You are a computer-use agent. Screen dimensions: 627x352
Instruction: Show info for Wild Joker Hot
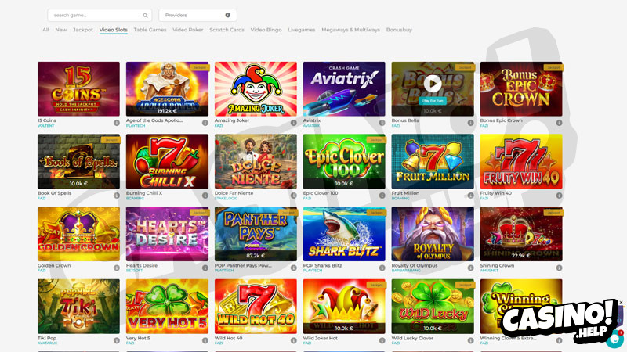point(382,340)
